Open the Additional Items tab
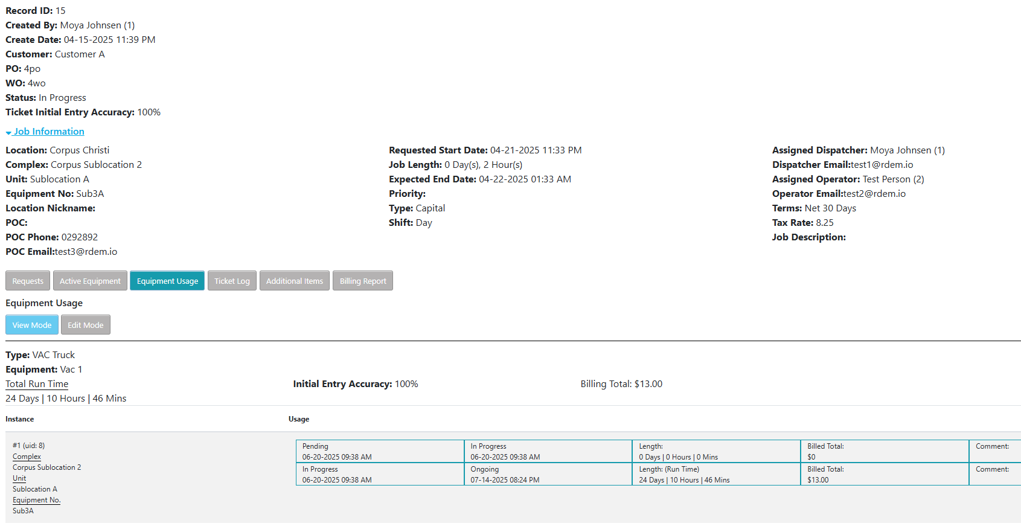 [x=295, y=281]
